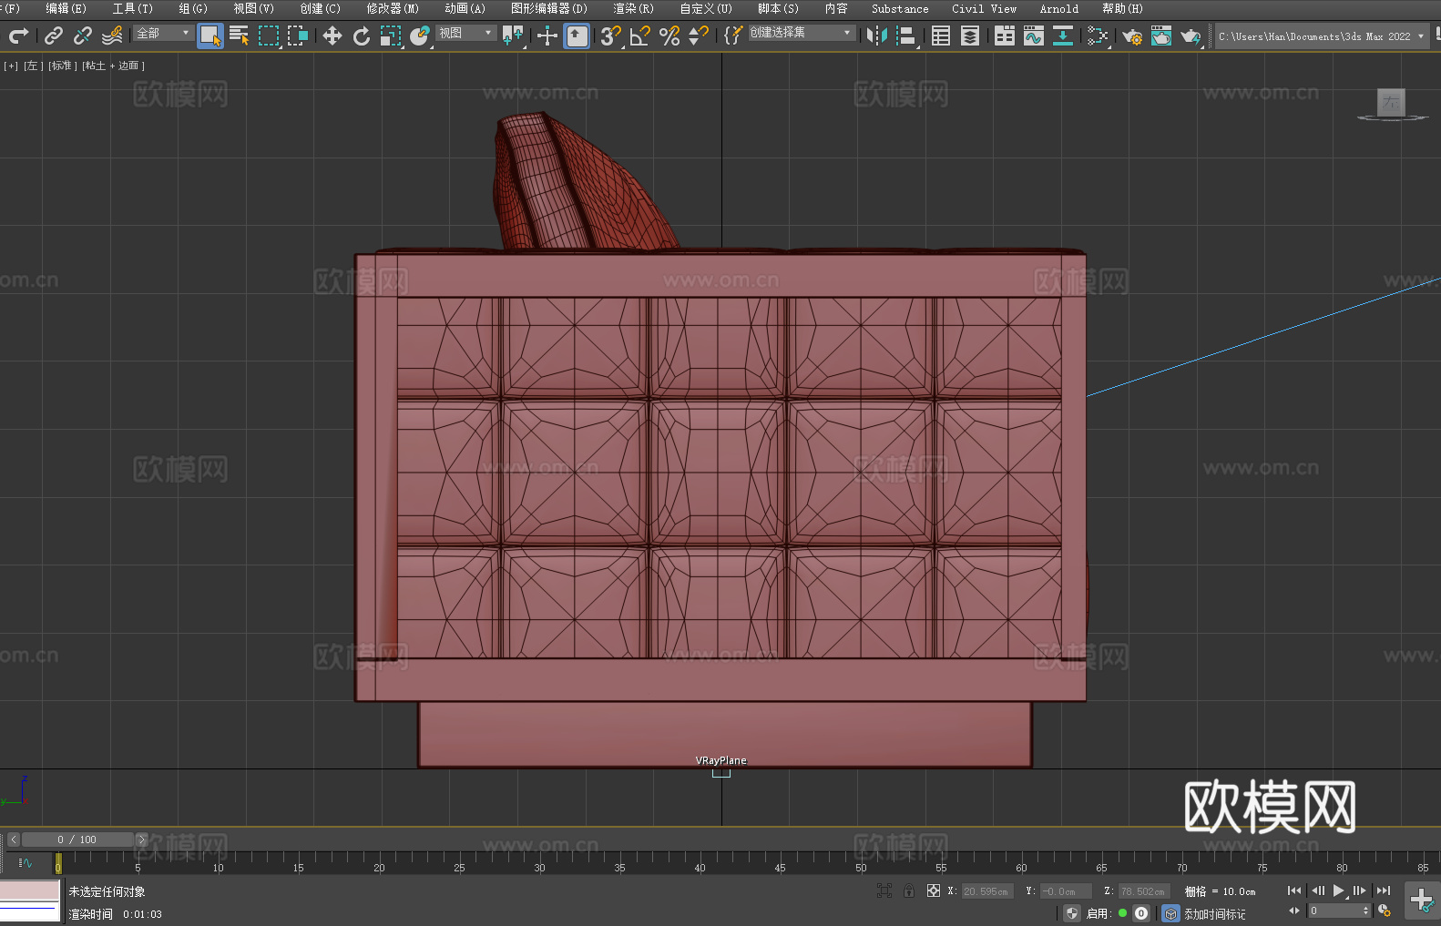This screenshot has height=926, width=1441.
Task: Select the Move tool
Action: click(x=332, y=36)
